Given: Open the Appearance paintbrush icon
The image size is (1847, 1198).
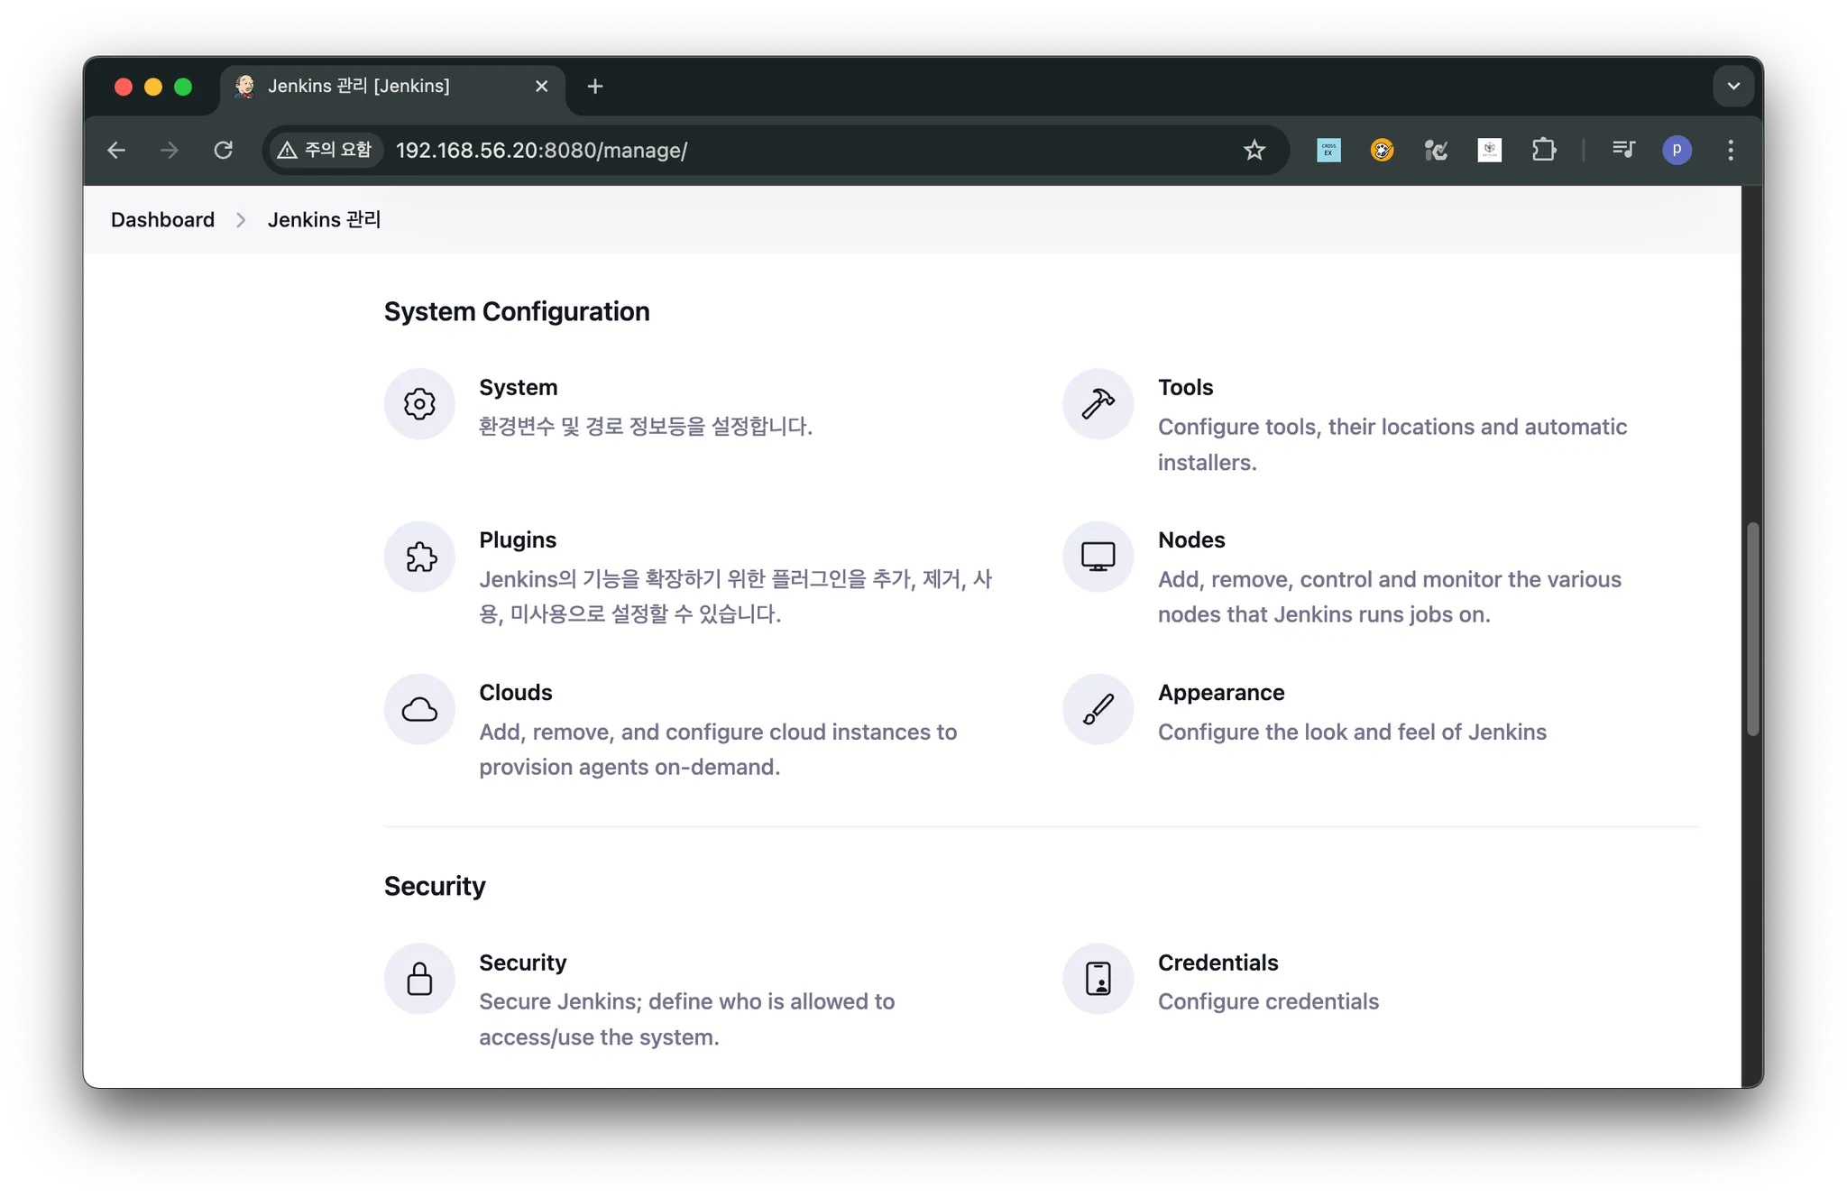Looking at the screenshot, I should pyautogui.click(x=1098, y=709).
